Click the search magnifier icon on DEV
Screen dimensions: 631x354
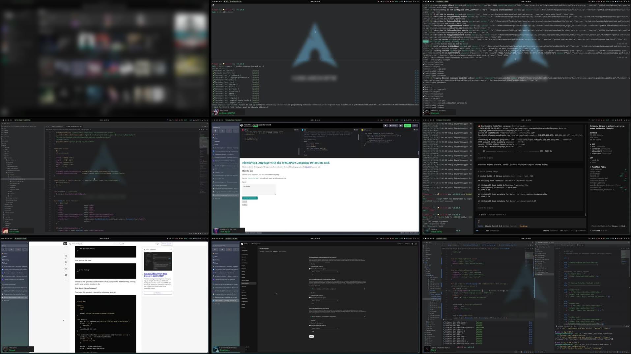tap(70, 244)
